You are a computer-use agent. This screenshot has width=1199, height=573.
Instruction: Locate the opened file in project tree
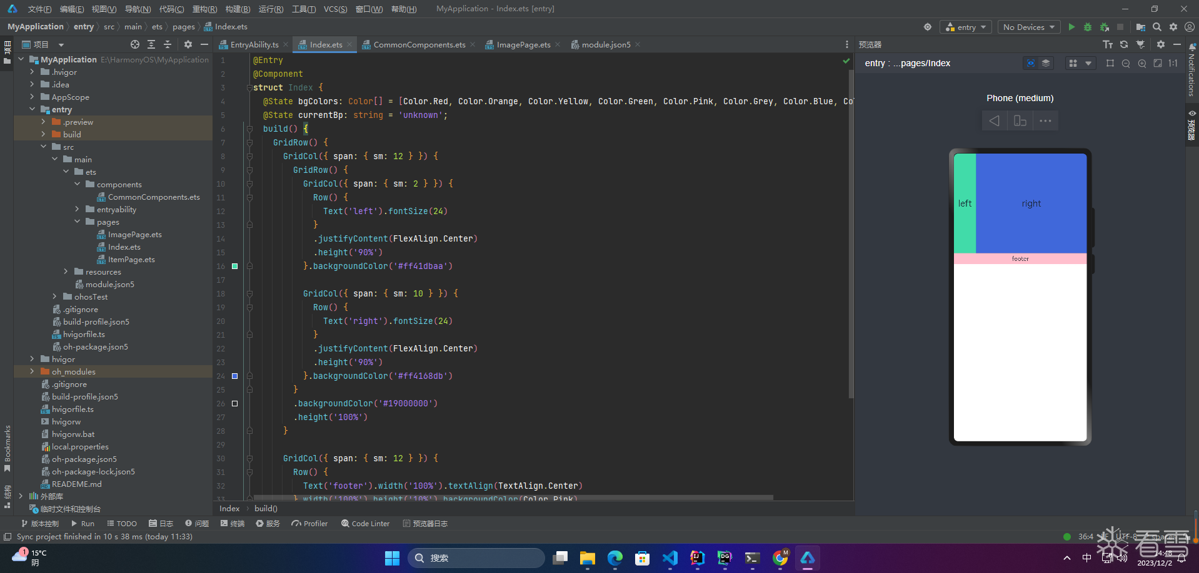coord(135,44)
